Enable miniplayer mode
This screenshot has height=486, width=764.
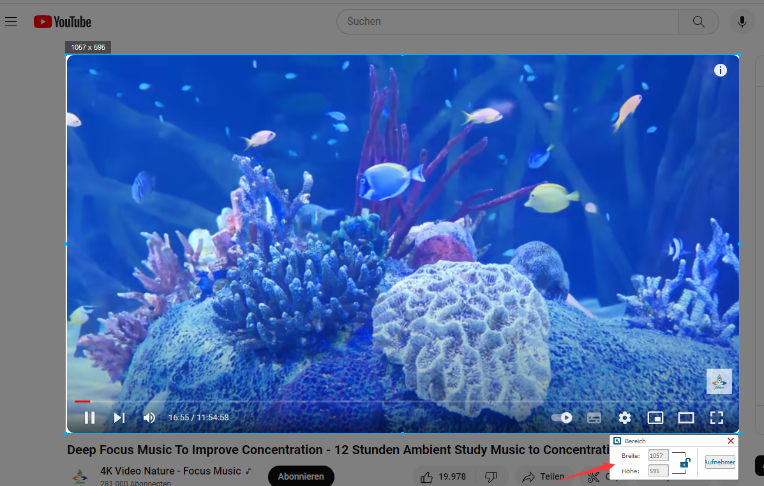655,418
